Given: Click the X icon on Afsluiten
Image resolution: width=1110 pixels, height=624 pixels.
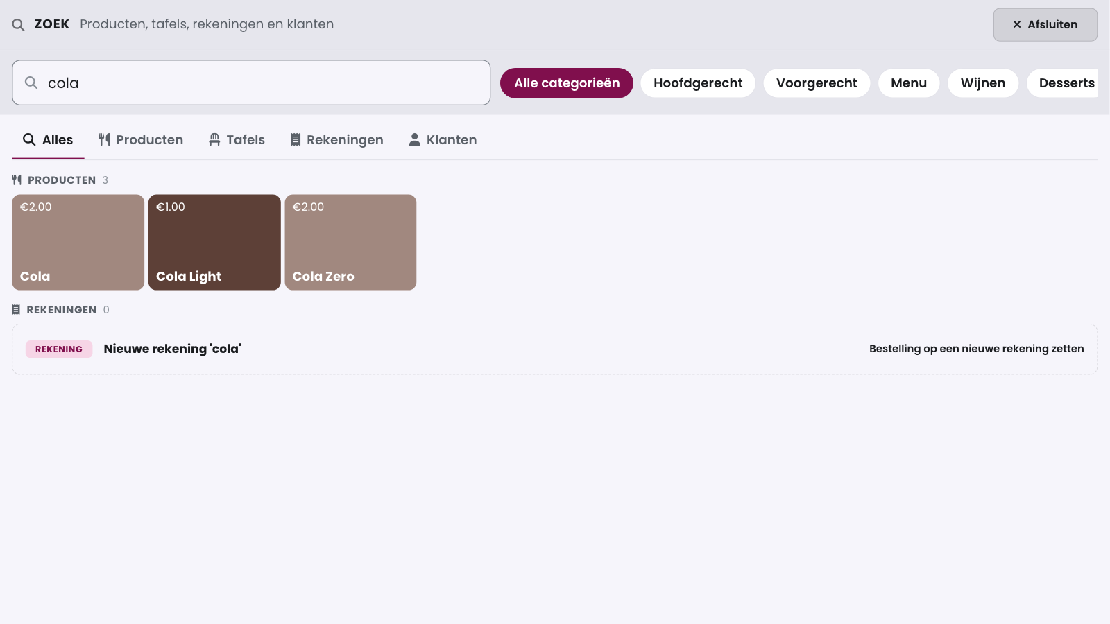Looking at the screenshot, I should pyautogui.click(x=1017, y=24).
